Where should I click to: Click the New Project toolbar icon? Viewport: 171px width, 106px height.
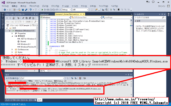[14, 10]
